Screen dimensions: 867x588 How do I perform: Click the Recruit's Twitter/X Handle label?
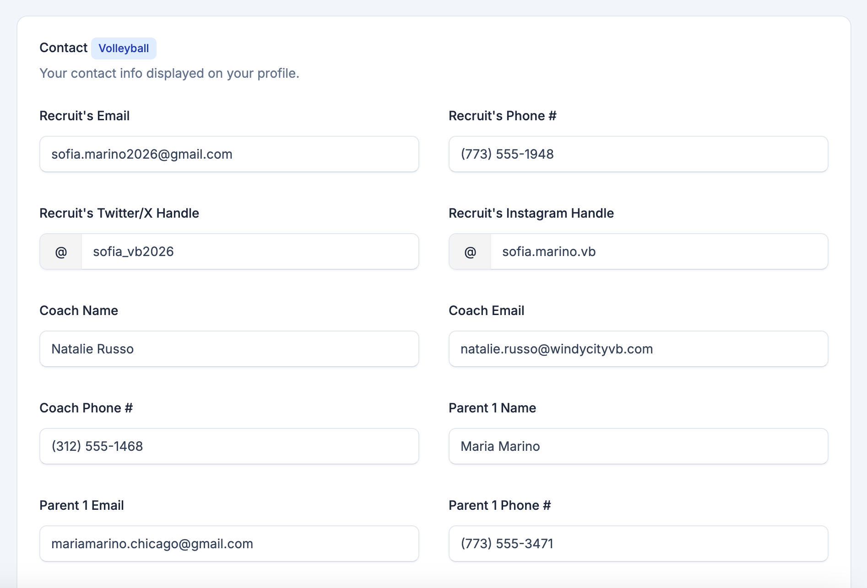[x=119, y=213]
